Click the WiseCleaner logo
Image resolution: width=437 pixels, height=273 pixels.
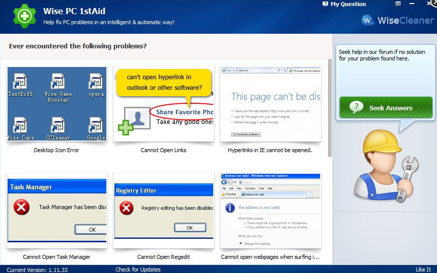(398, 20)
